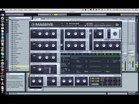The height and width of the screenshot is (104, 139).
Task: Click the KTr macro source box in Macro Control
Action: (x=92, y=78)
